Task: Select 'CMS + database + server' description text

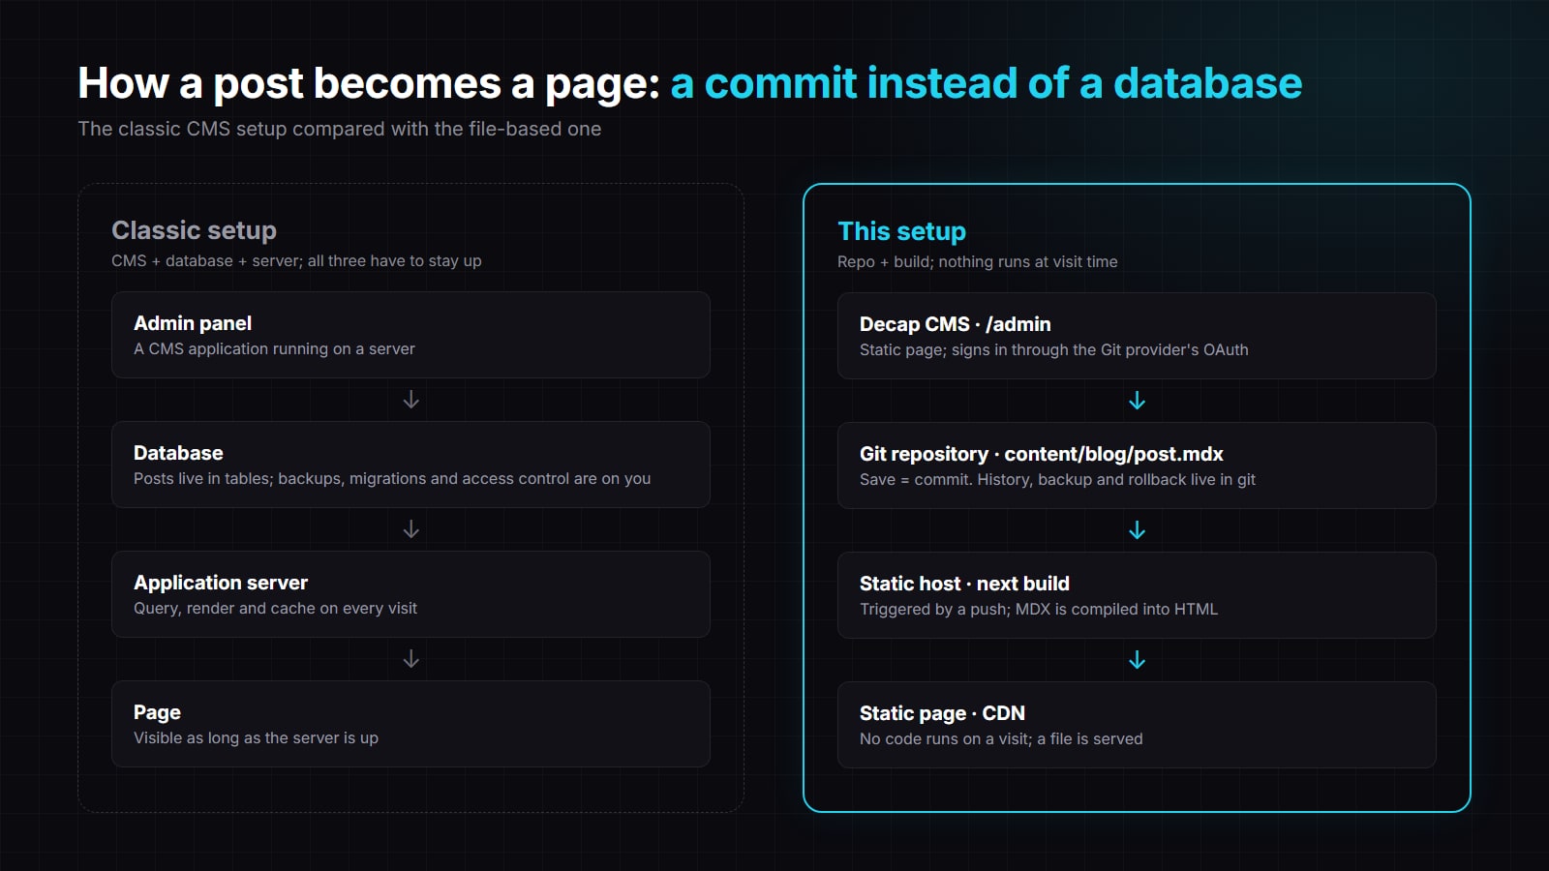Action: tap(296, 260)
